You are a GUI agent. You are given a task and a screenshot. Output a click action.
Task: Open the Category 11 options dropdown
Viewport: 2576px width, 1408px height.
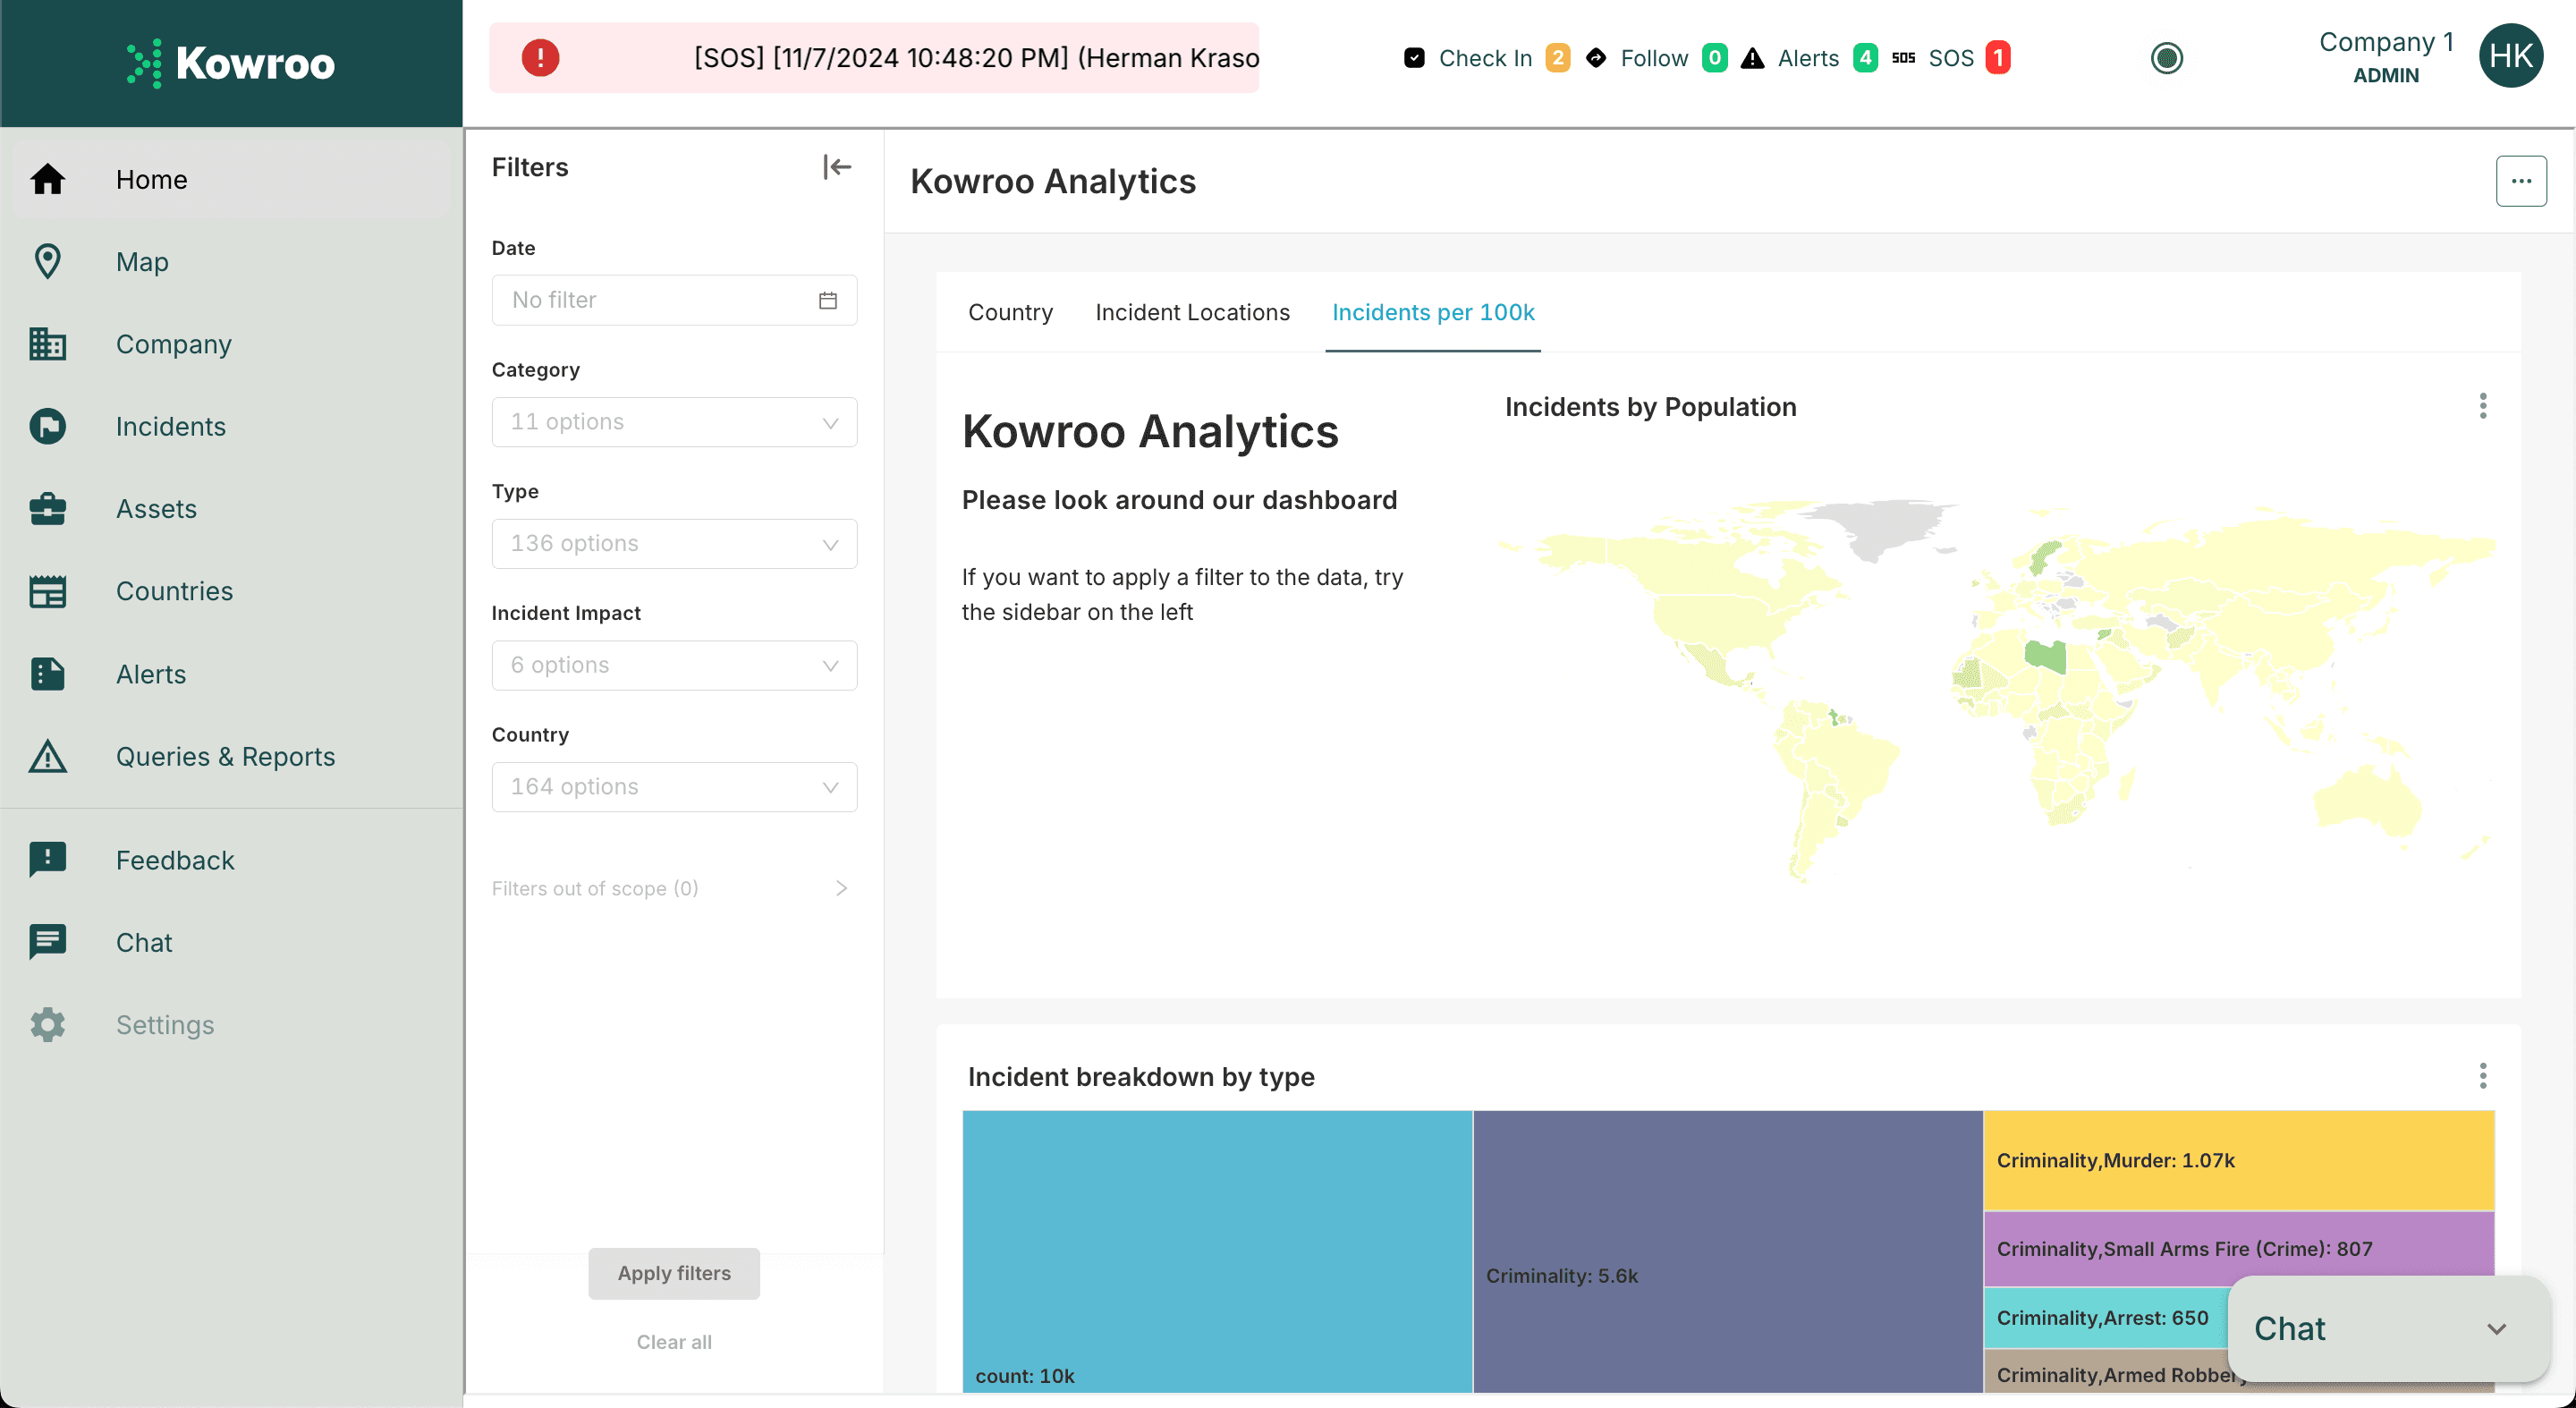(674, 422)
